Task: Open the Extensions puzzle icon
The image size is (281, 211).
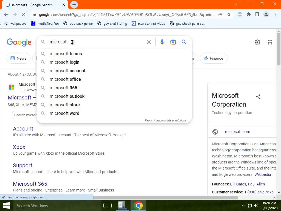Action: coord(249,15)
